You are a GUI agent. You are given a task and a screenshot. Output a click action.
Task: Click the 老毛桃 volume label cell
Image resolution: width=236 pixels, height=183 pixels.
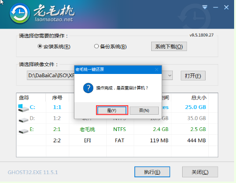pos(88,129)
